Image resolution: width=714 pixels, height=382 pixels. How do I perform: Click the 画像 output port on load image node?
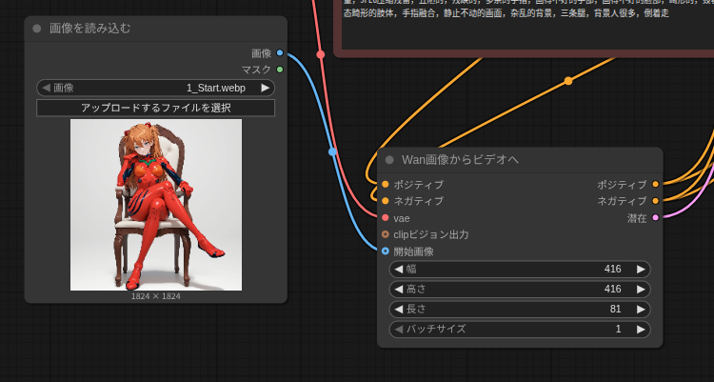coord(279,53)
